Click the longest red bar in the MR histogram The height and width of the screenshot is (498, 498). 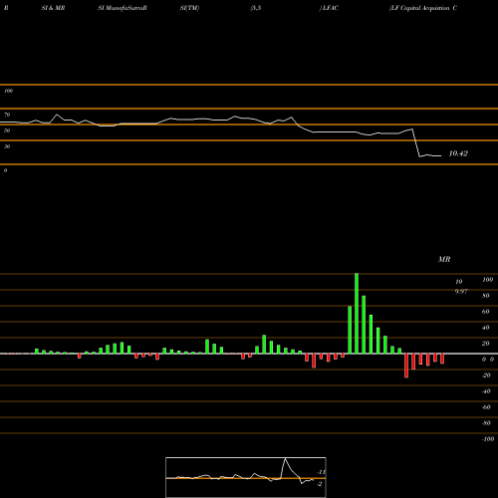click(406, 366)
